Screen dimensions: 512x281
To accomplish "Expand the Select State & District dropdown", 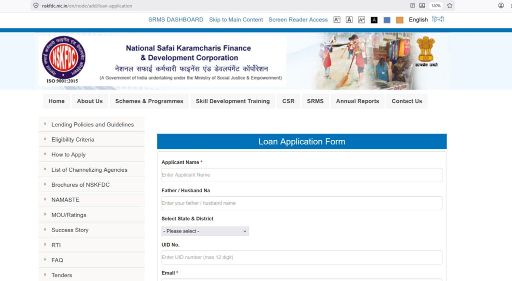I will [x=205, y=231].
